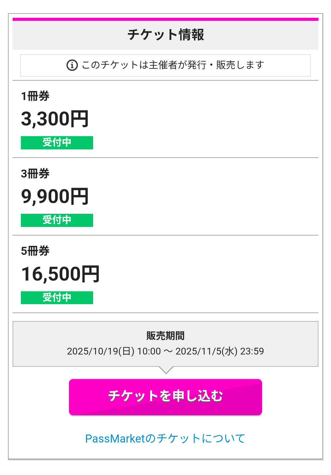
Task: Click the 3,300円 price
Action: pos(55,119)
